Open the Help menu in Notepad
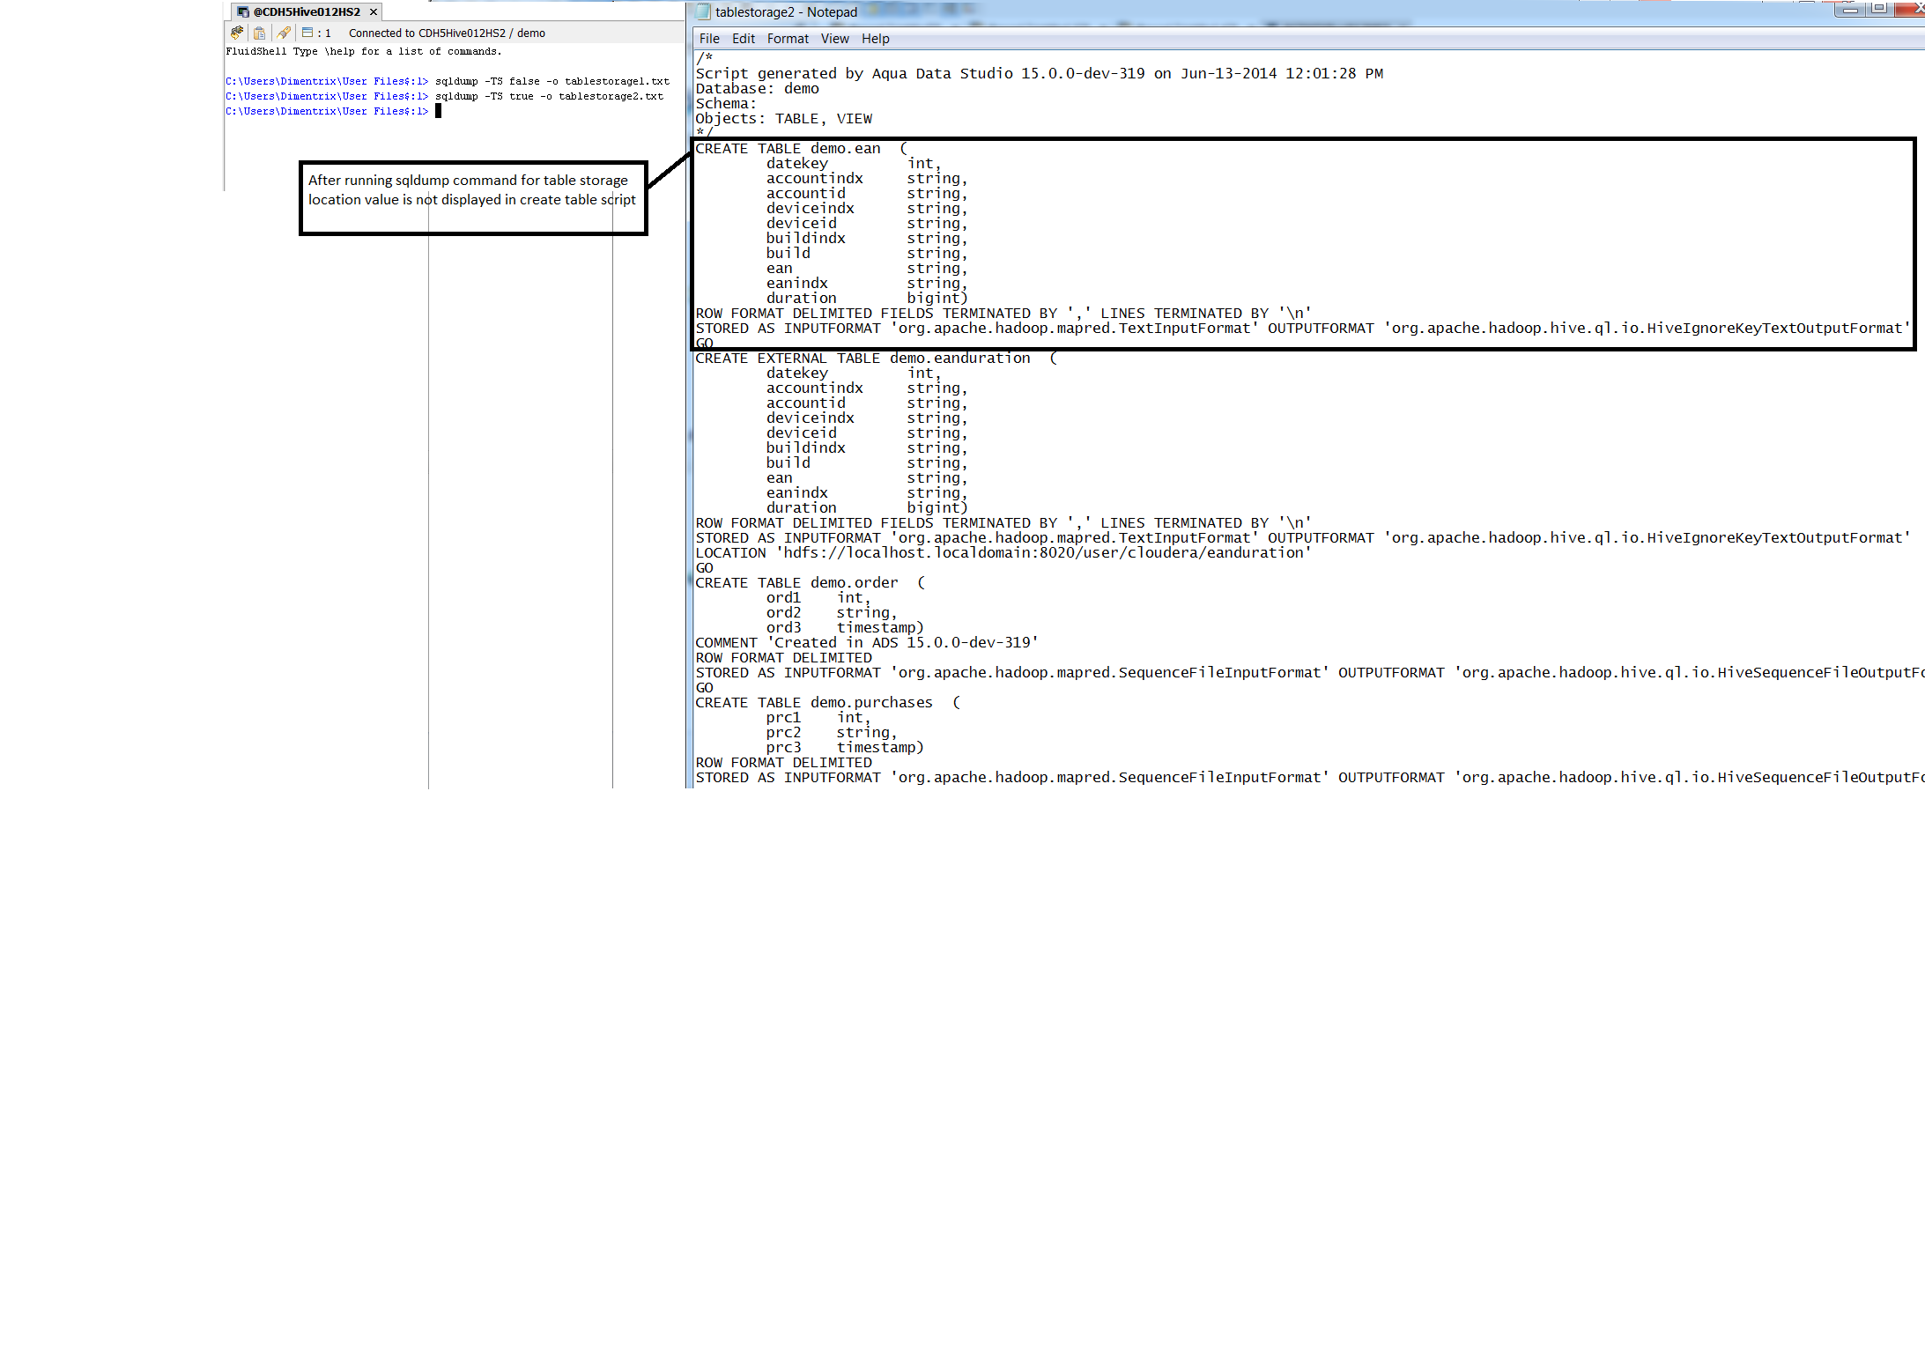The height and width of the screenshot is (1368, 1925). 875,39
